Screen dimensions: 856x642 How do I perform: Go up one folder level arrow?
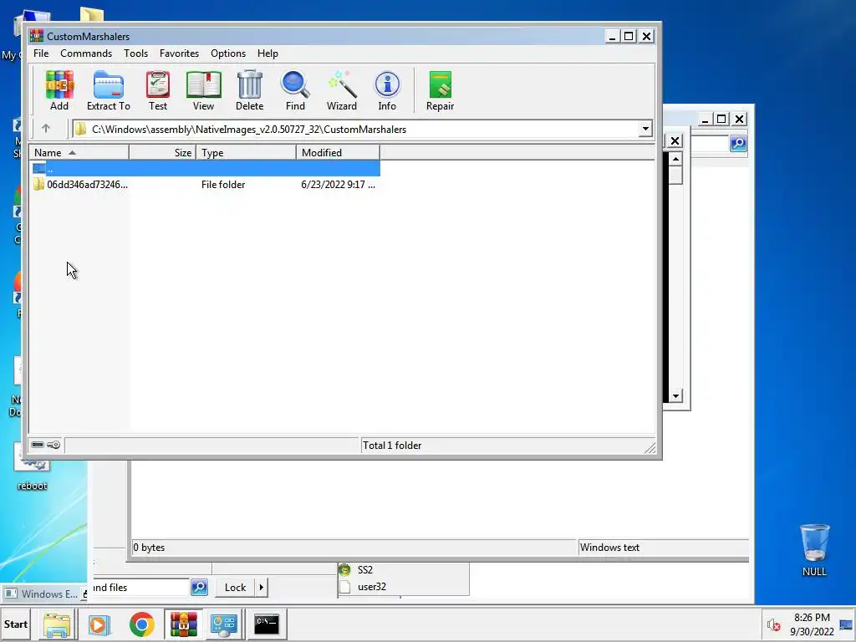pos(46,129)
